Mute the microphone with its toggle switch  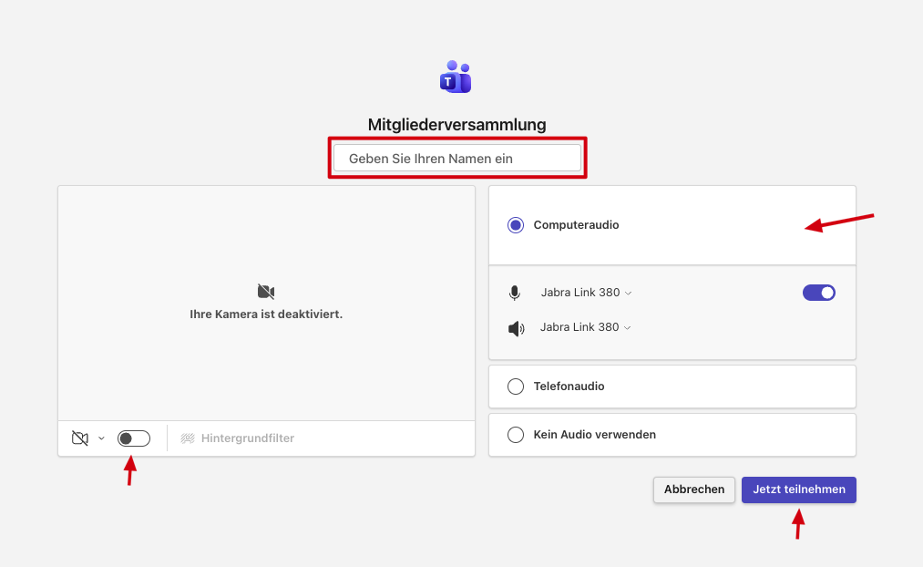pos(818,293)
